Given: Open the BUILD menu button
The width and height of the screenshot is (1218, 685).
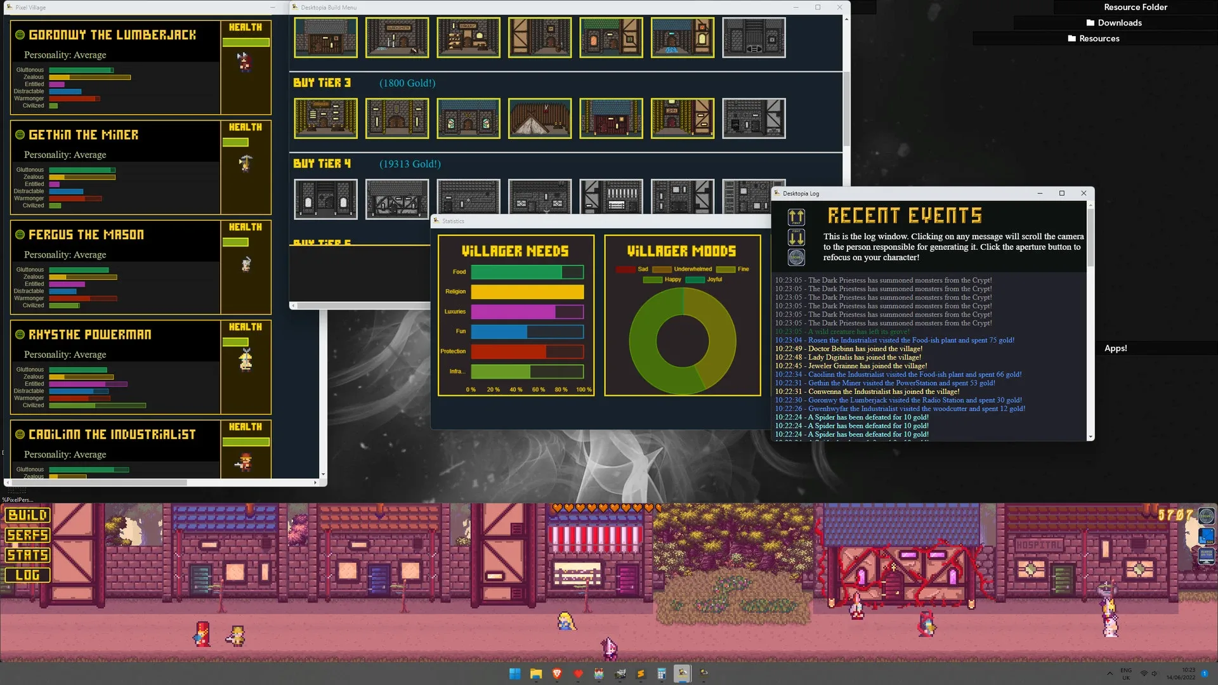Looking at the screenshot, I should (x=27, y=515).
